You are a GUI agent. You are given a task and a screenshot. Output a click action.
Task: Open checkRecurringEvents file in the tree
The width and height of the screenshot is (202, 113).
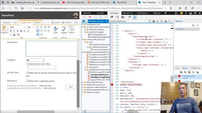(x=99, y=77)
